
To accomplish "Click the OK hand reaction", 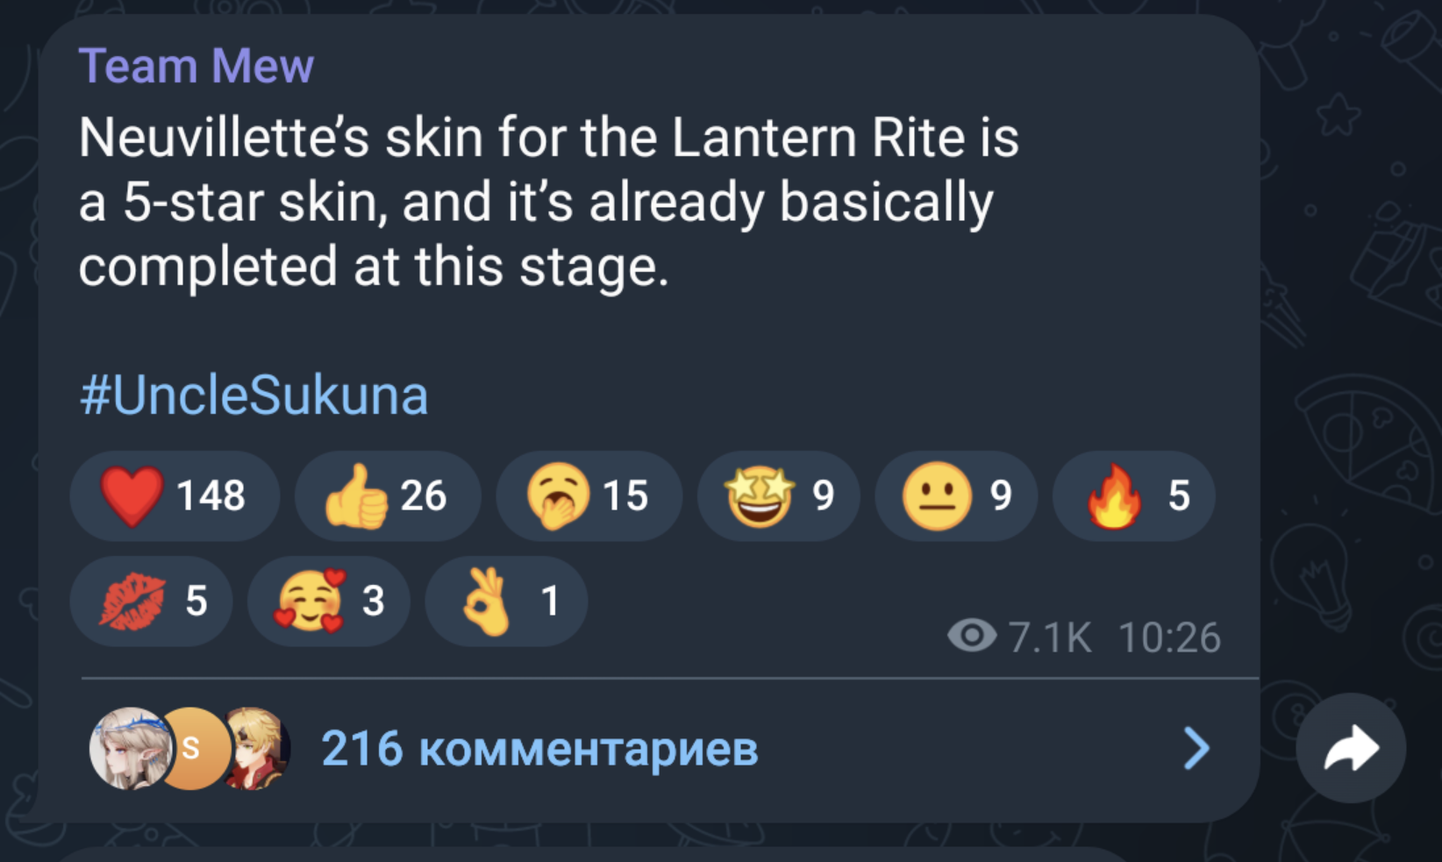I will 505,601.
